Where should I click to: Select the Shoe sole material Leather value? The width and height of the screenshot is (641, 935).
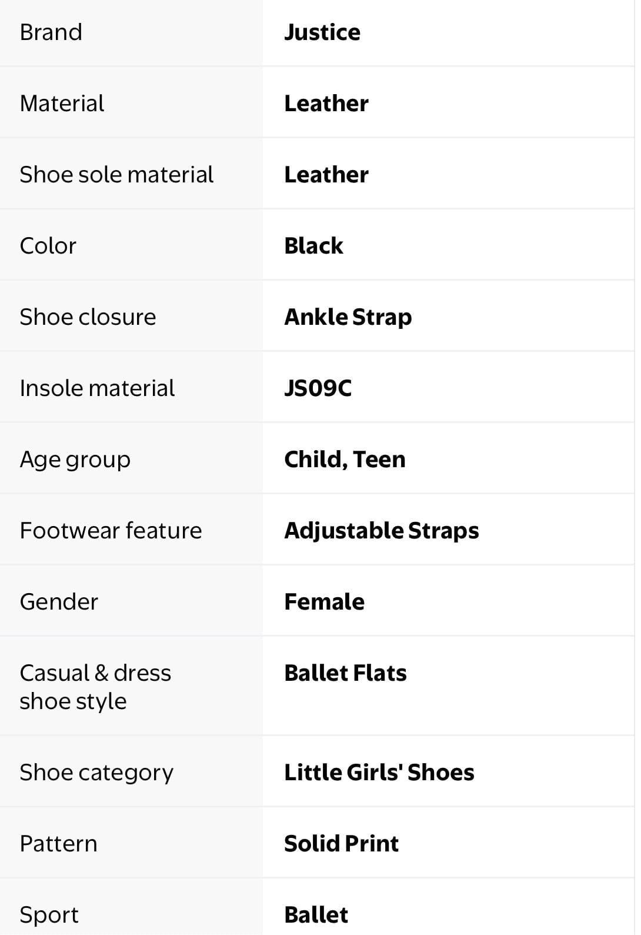pyautogui.click(x=326, y=175)
